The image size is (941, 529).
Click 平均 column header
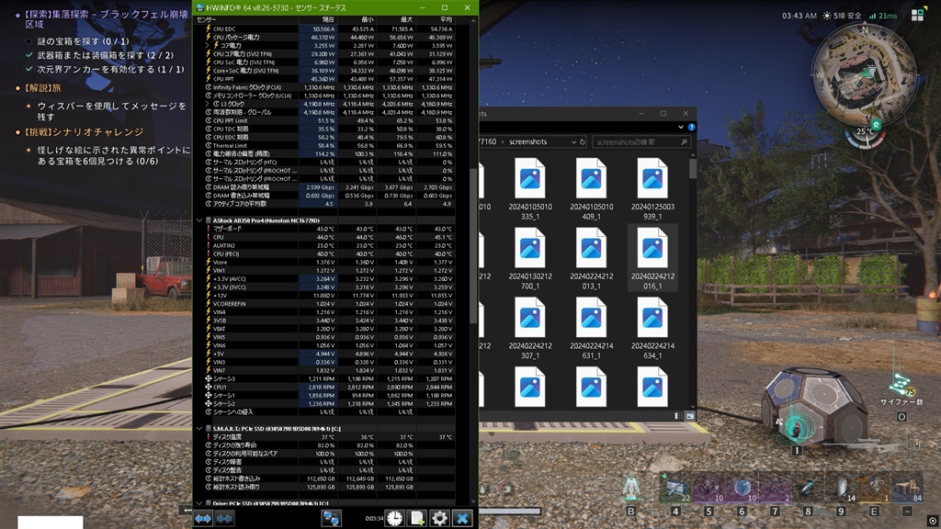435,20
